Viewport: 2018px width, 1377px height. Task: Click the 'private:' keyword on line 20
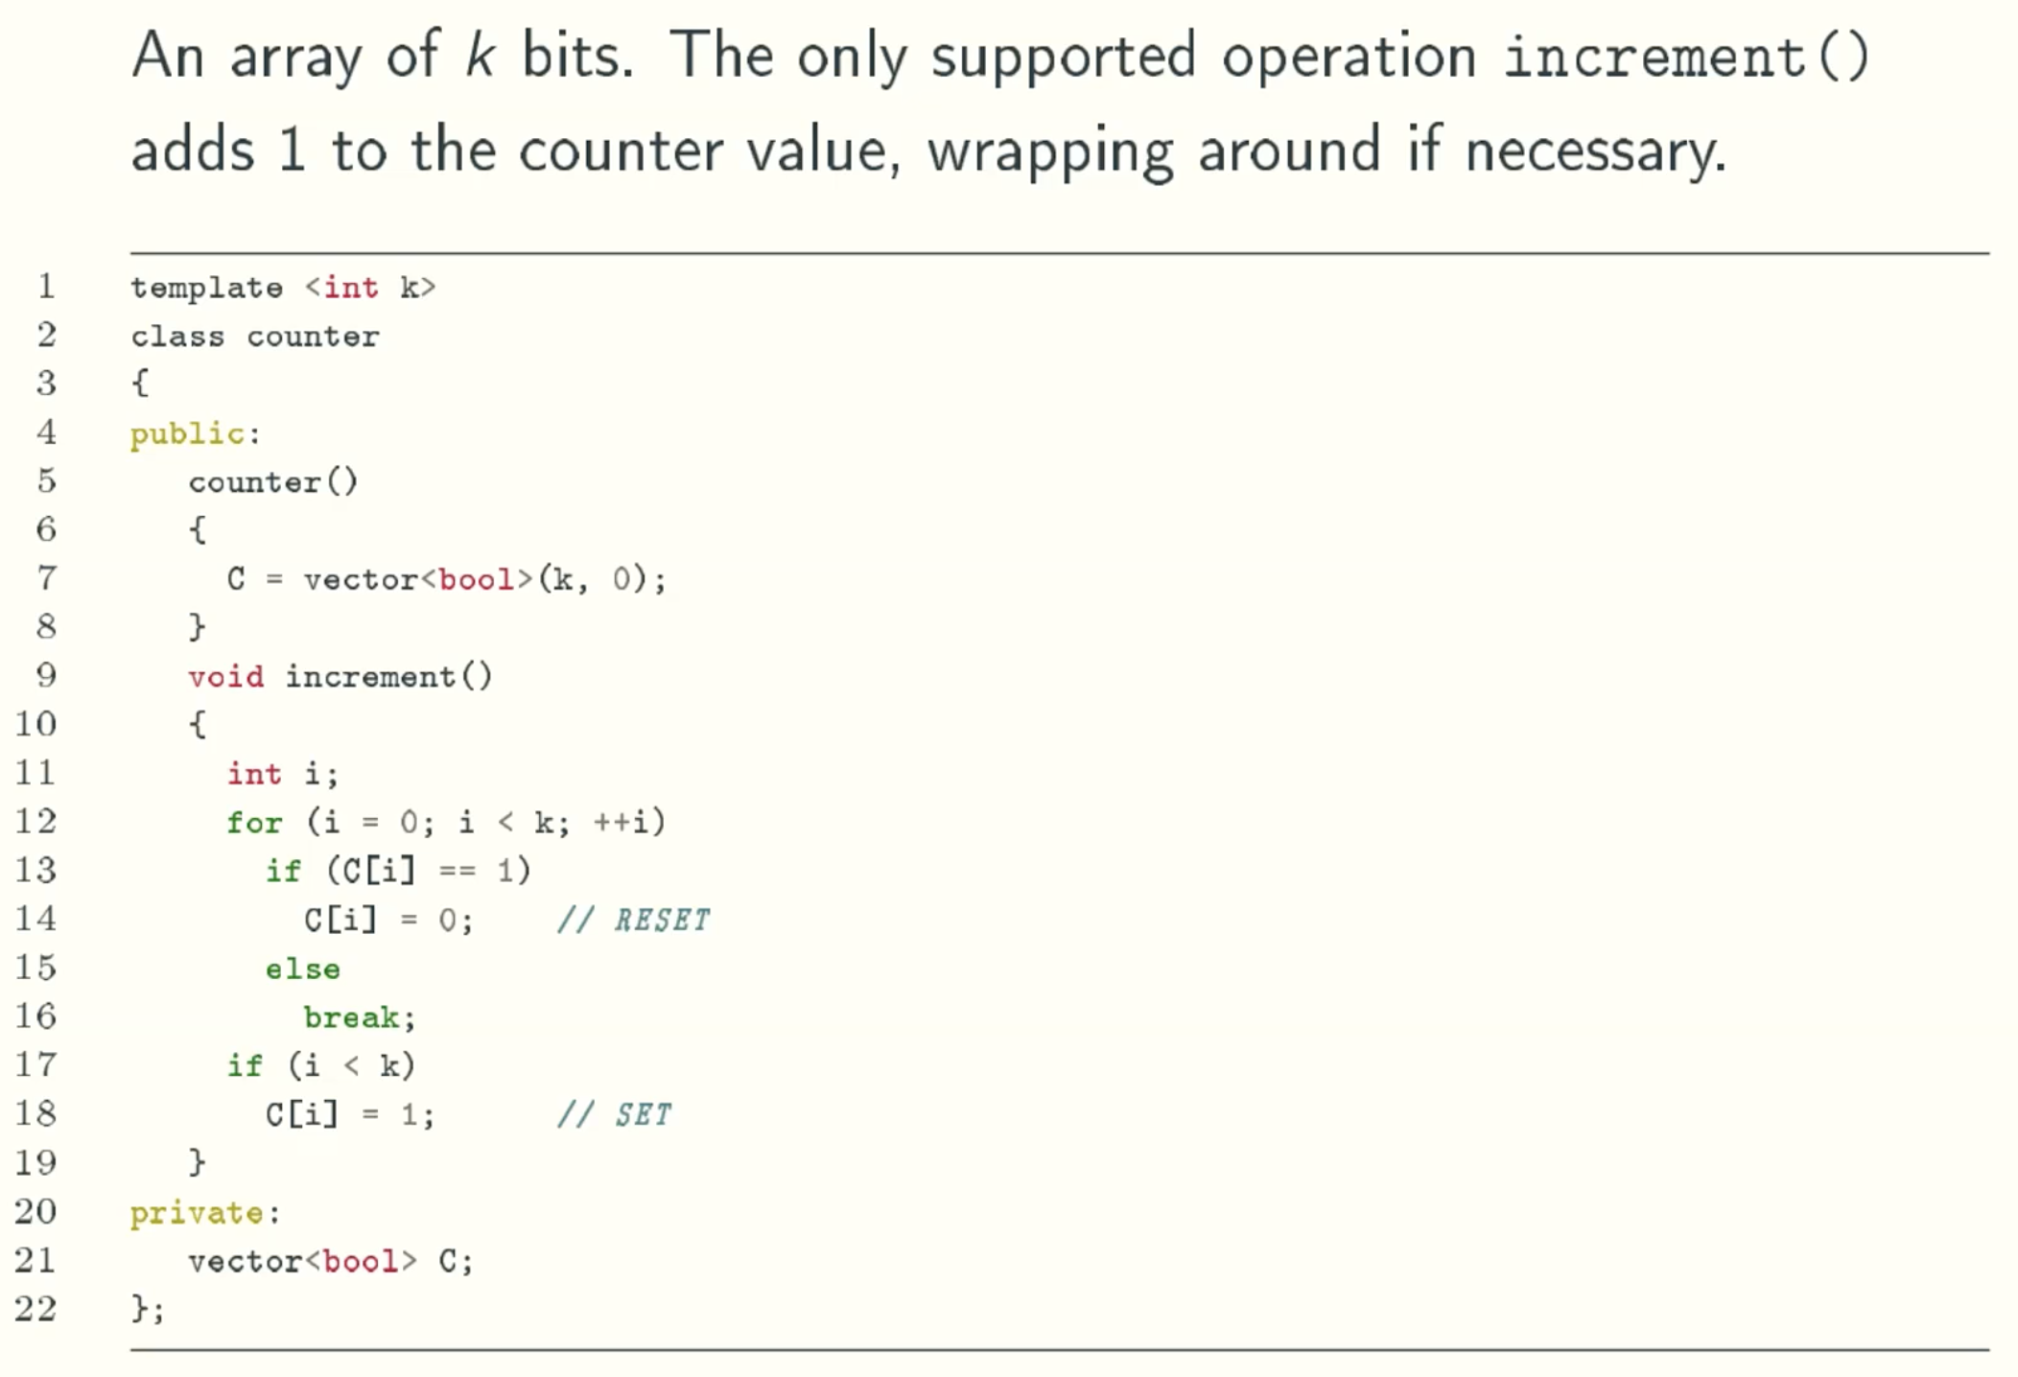coord(206,1213)
